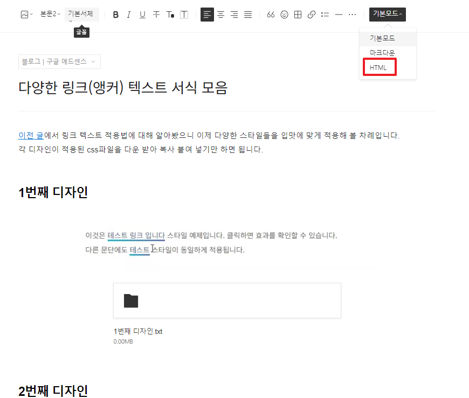Open the 기본서체 font selector
Image resolution: width=469 pixels, height=398 pixels.
(x=80, y=15)
